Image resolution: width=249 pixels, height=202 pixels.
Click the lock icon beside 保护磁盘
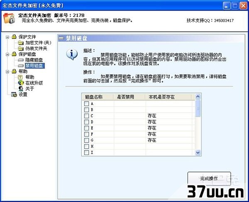coord(14,54)
